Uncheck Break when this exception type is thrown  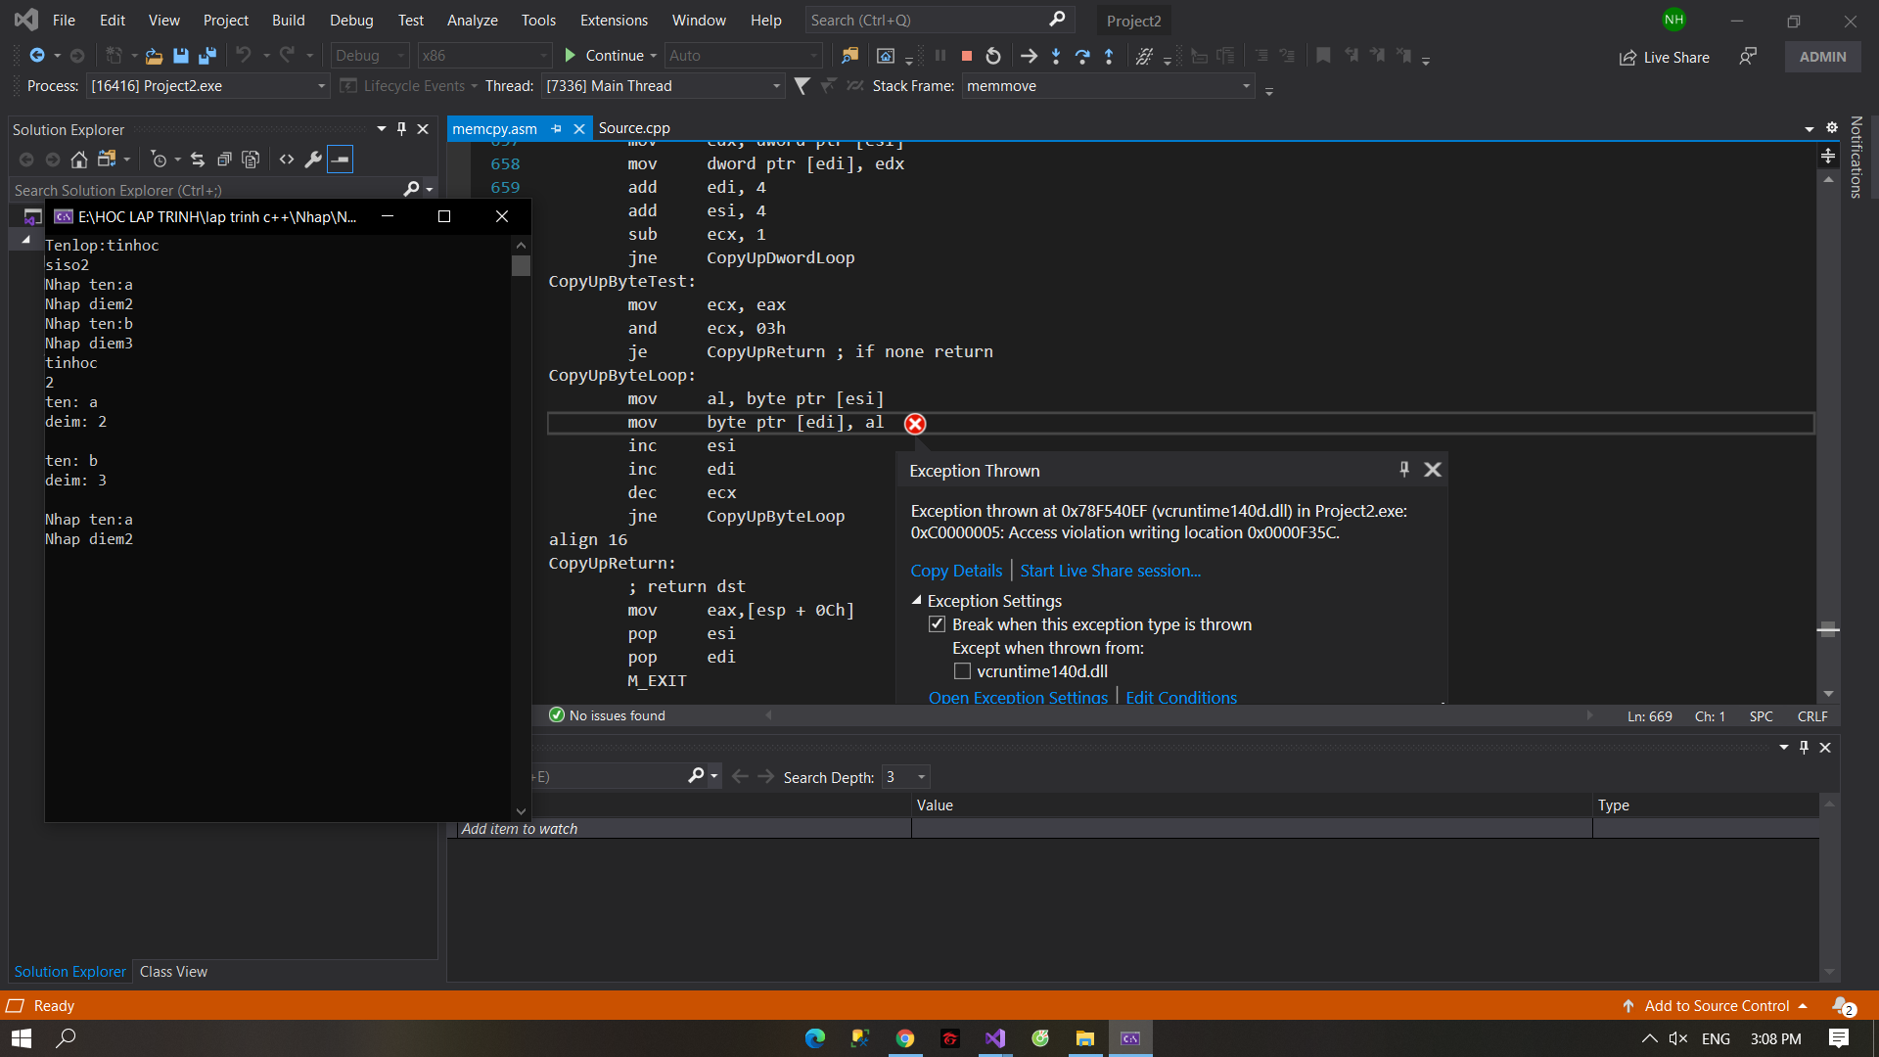click(937, 624)
